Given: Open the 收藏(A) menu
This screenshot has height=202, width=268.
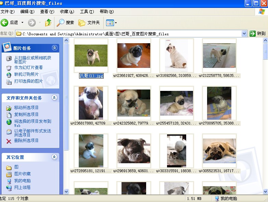Looking at the screenshot, I should (x=67, y=12).
